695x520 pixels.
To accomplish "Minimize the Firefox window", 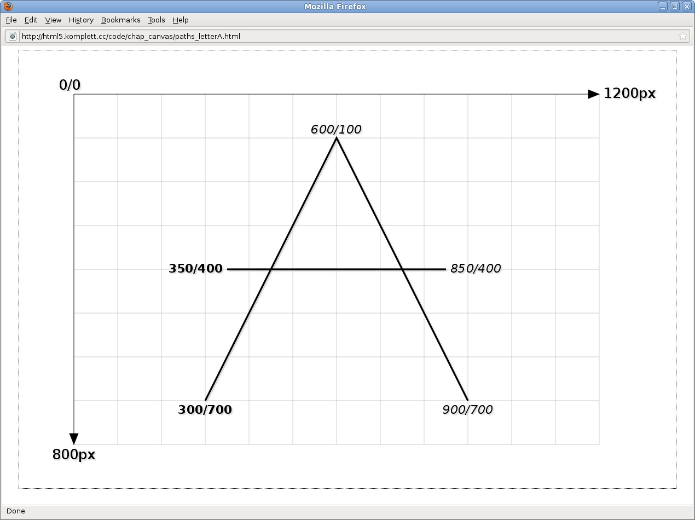I will pos(663,7).
